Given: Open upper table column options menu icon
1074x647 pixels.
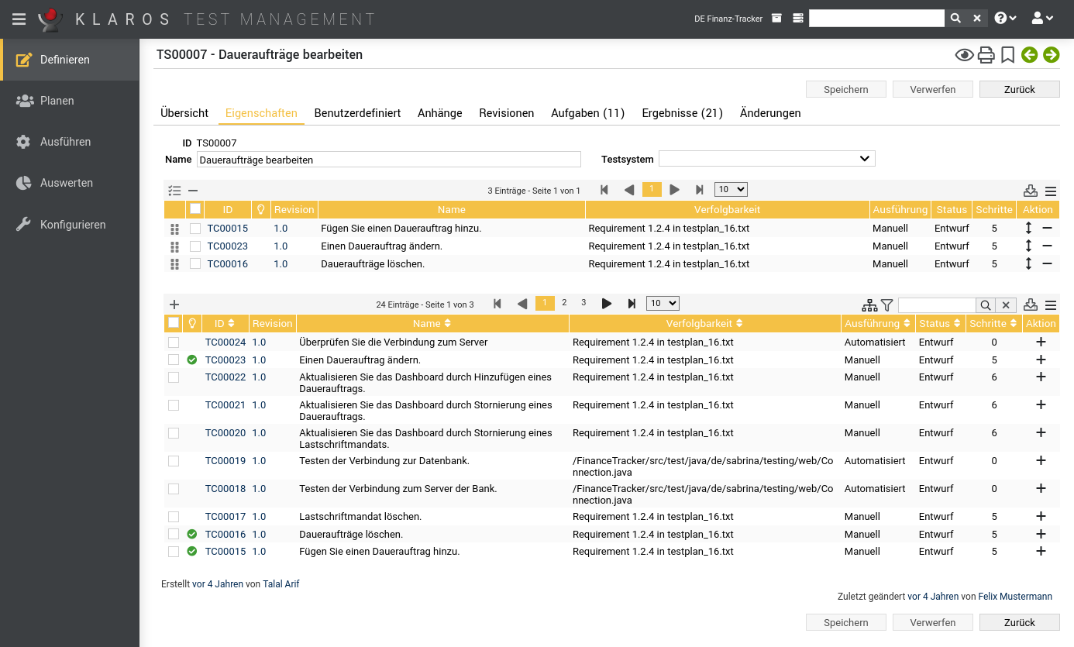Looking at the screenshot, I should [1051, 191].
